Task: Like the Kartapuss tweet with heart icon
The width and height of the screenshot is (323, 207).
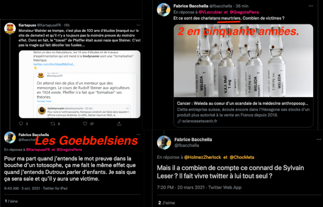Action: [85, 124]
